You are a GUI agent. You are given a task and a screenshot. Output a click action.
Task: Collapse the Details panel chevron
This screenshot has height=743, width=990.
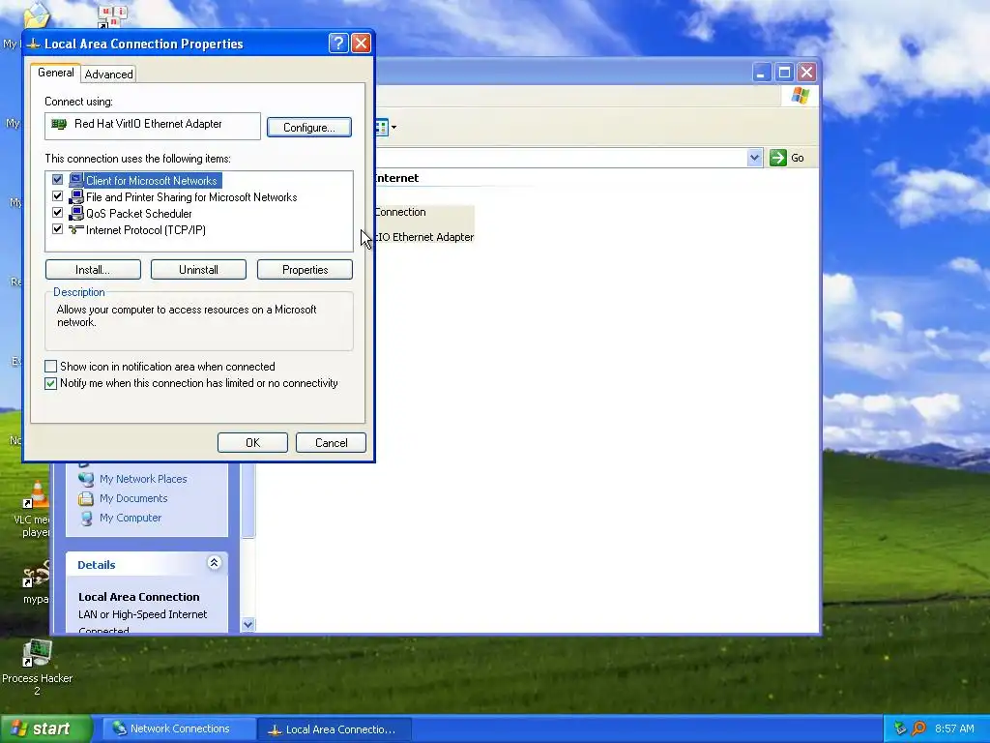(214, 563)
